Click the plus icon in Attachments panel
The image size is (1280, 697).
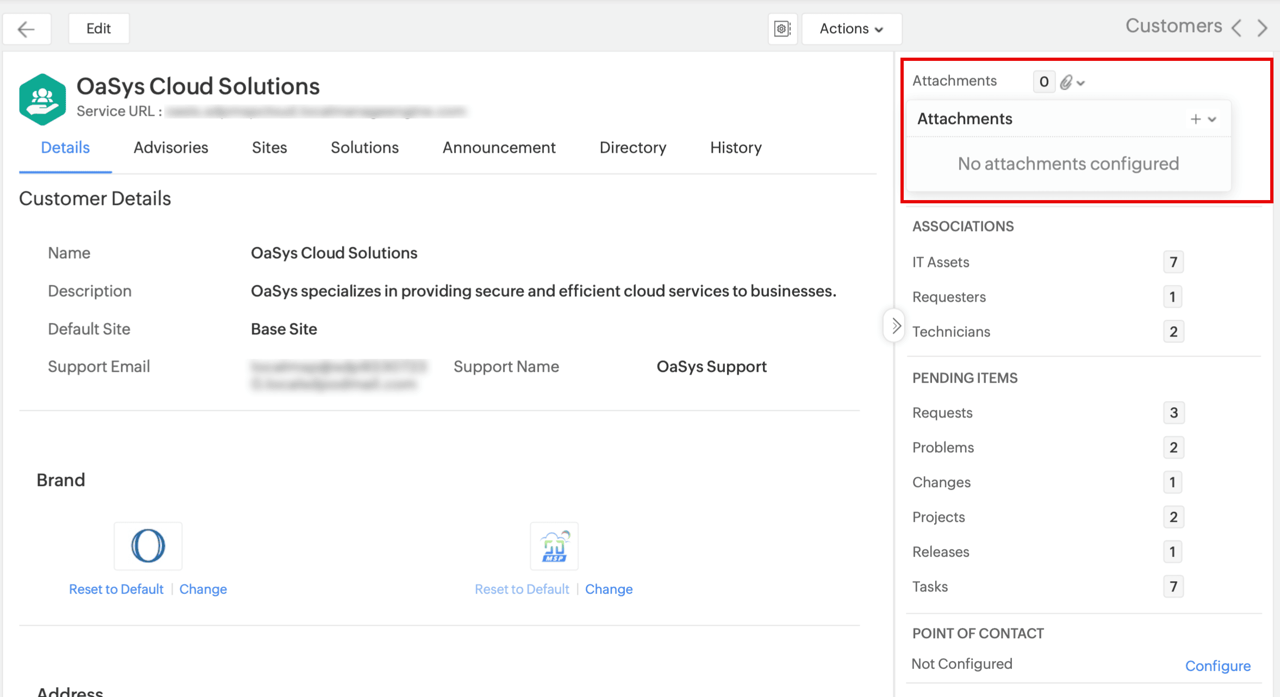click(x=1195, y=119)
